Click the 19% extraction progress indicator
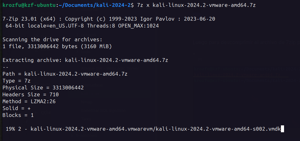 pyautogui.click(x=11, y=129)
